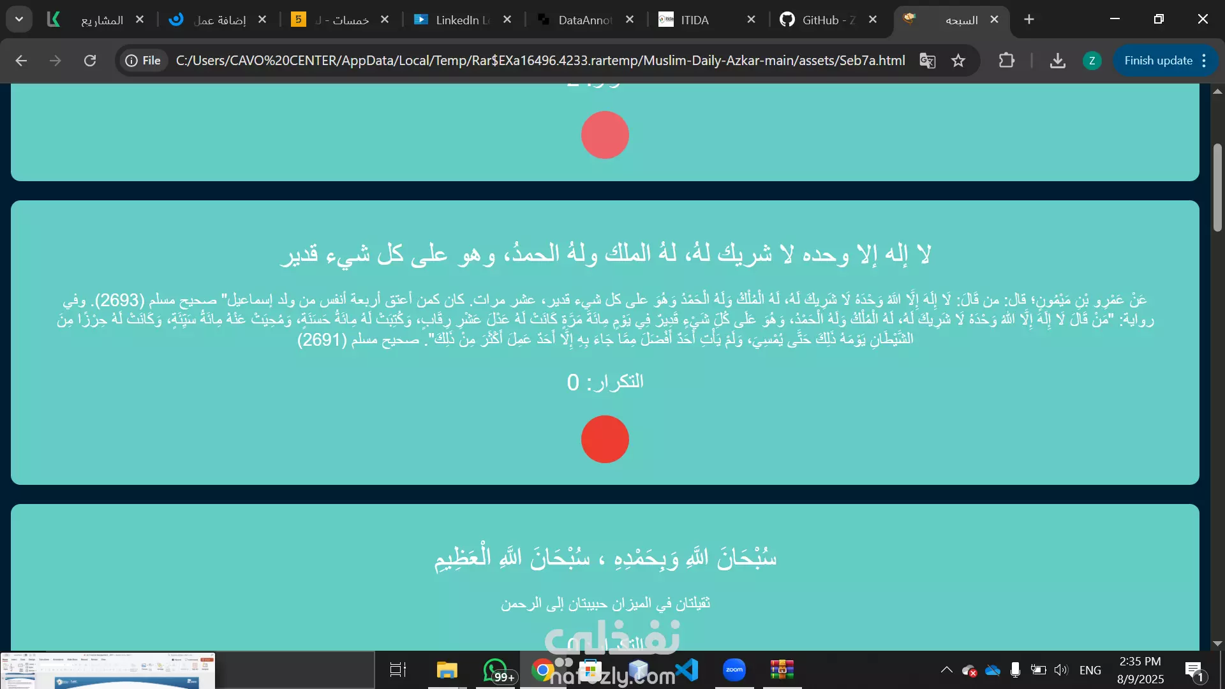This screenshot has height=689, width=1225.
Task: Tap the red counter circle under التكرار: 0
Action: [605, 439]
